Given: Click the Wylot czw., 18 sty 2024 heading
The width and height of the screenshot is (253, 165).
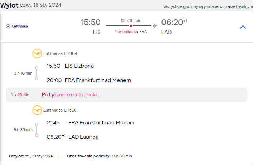Looking at the screenshot, I should 31,5.
